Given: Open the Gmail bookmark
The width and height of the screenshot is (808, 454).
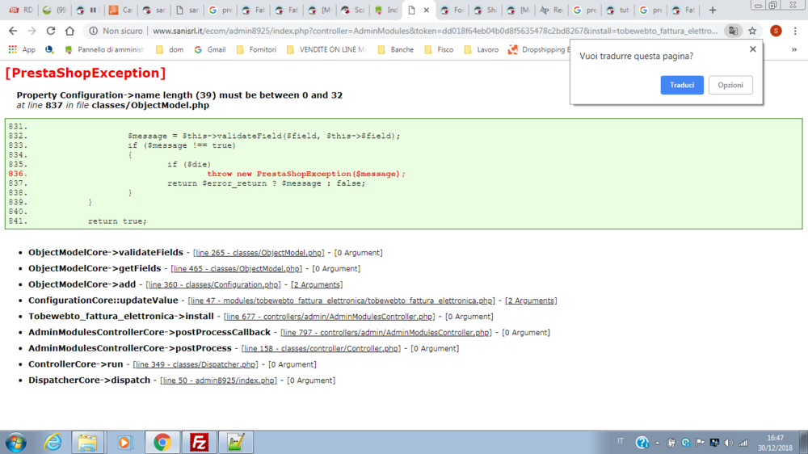Looking at the screenshot, I should point(210,49).
